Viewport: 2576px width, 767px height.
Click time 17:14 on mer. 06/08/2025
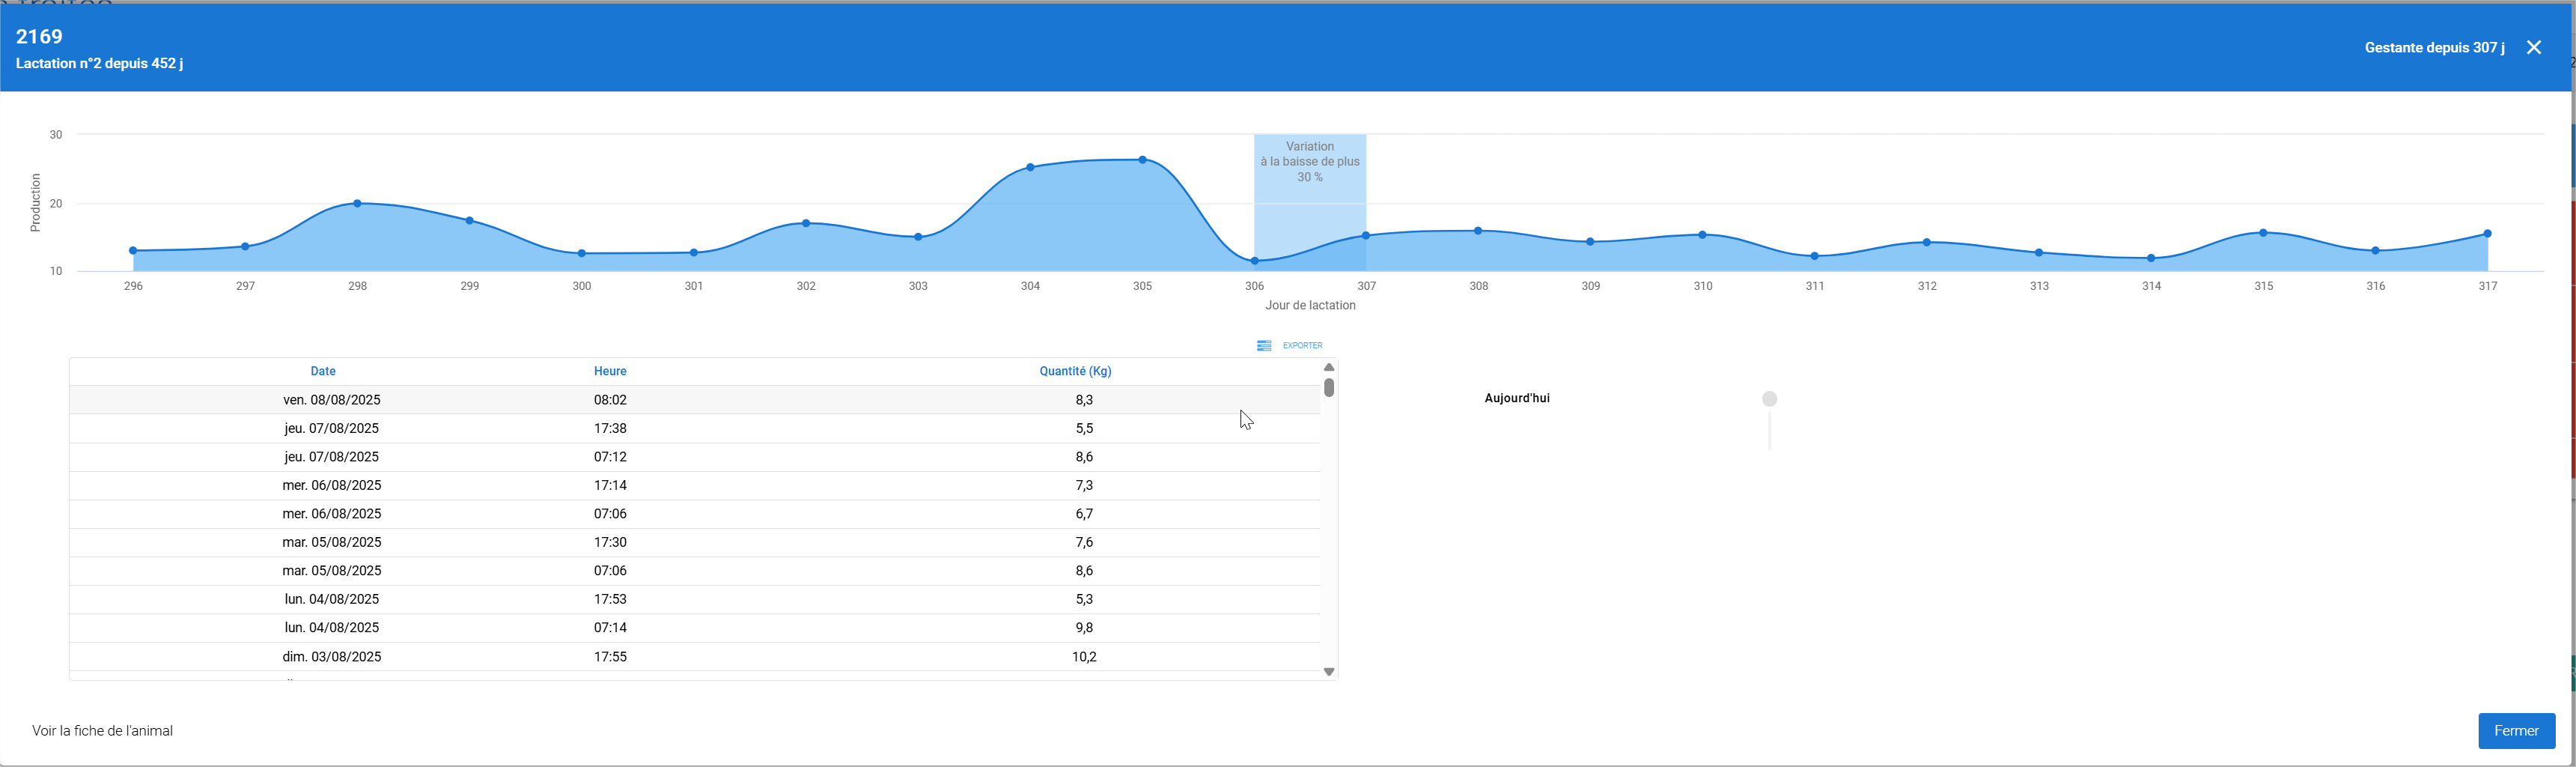(610, 485)
